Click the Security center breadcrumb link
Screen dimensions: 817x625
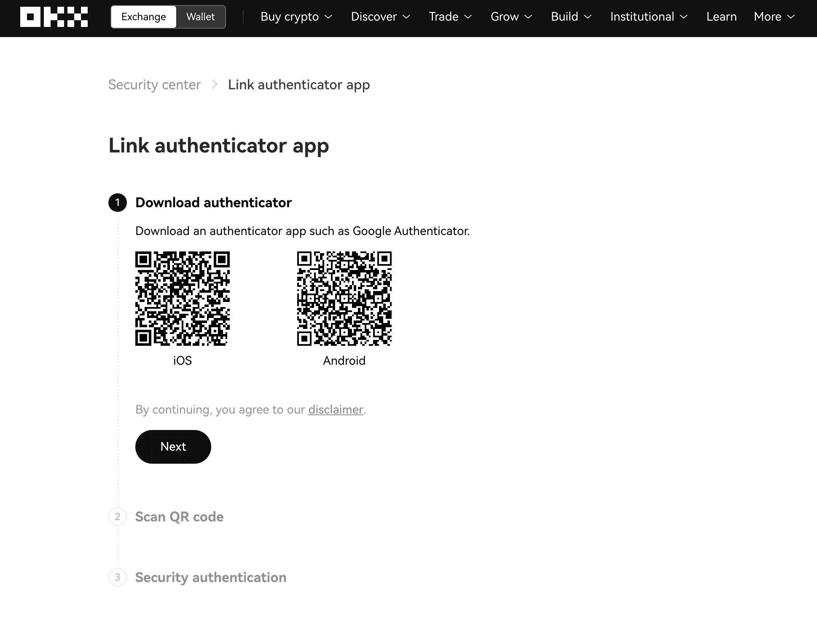point(154,85)
